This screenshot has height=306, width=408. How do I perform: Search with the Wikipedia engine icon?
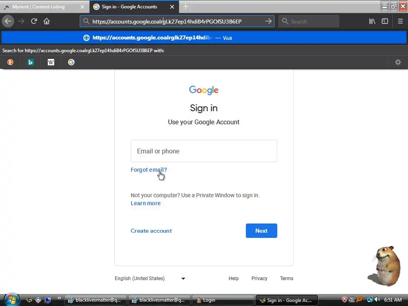[x=51, y=62]
